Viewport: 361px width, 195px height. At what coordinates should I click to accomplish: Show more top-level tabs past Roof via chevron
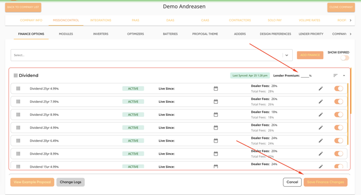coord(351,20)
